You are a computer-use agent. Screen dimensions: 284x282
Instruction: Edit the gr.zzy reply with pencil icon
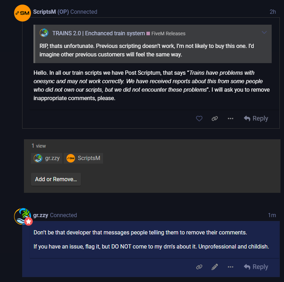pos(215,267)
